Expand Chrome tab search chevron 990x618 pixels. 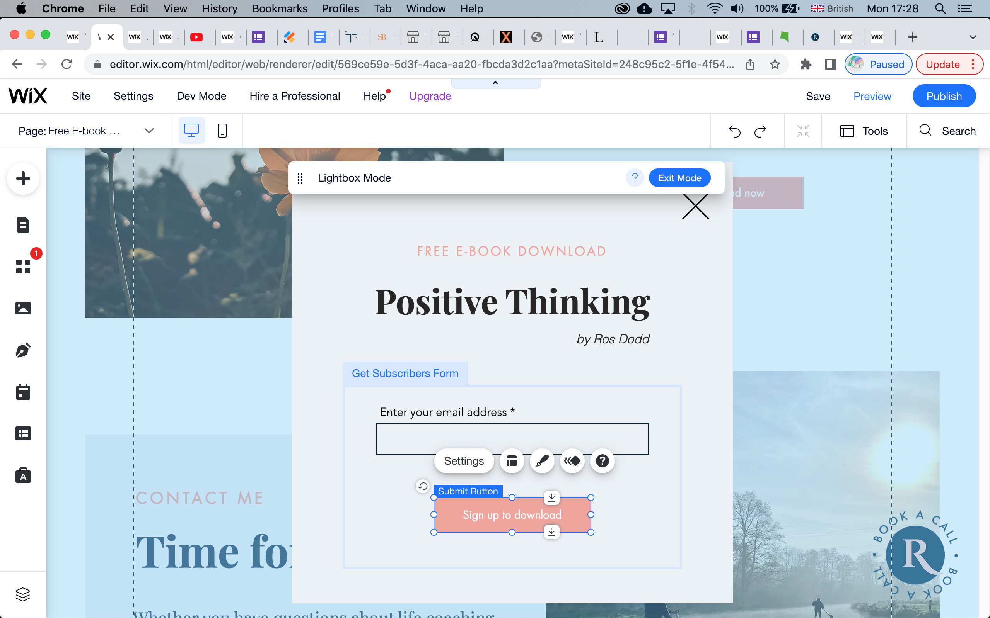coord(973,37)
